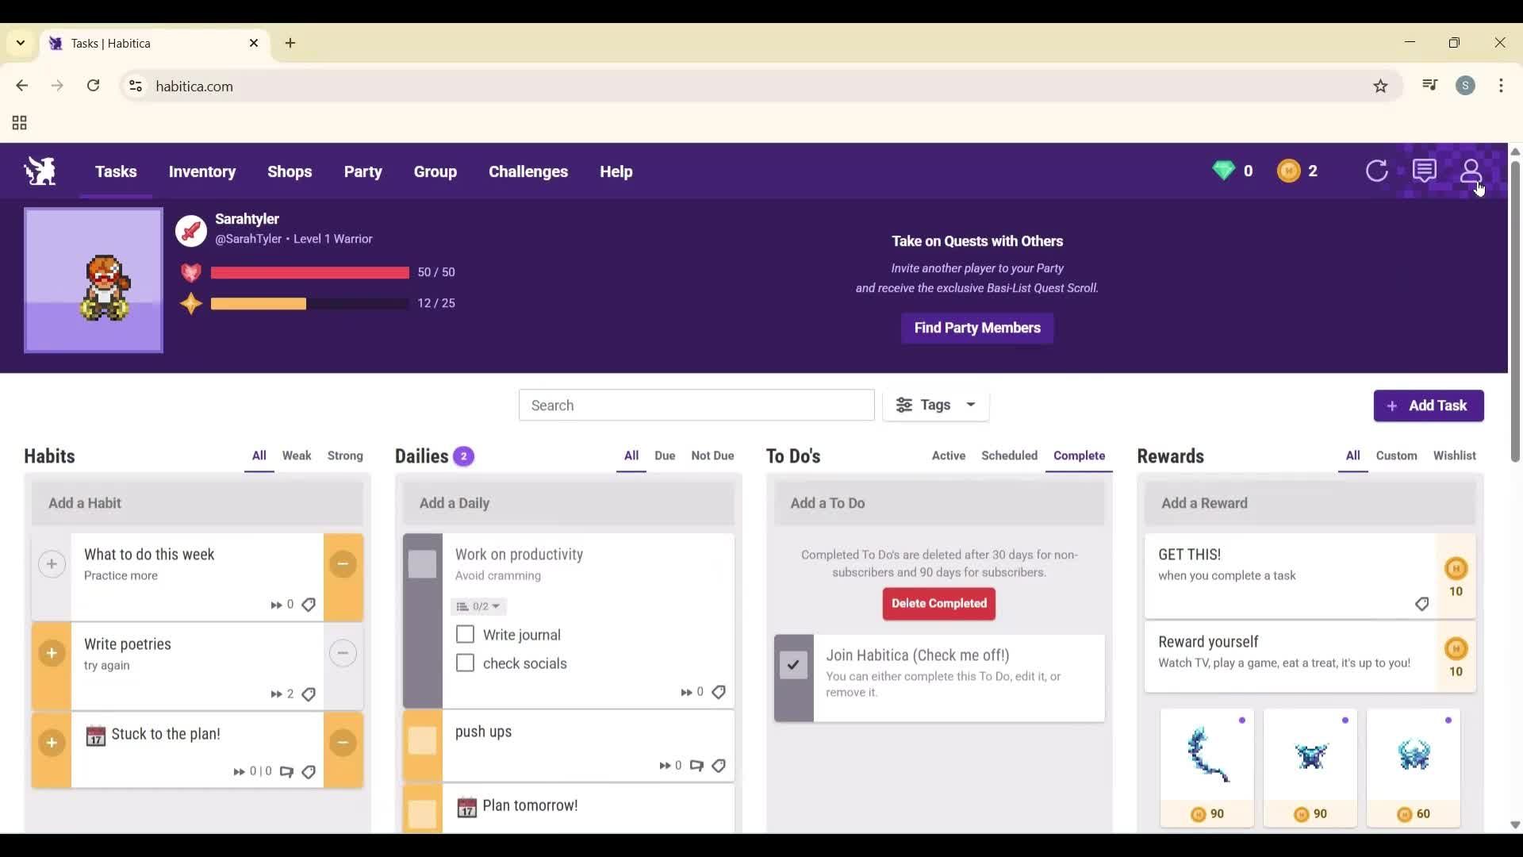Check the 'check socials' checklist item

(464, 663)
